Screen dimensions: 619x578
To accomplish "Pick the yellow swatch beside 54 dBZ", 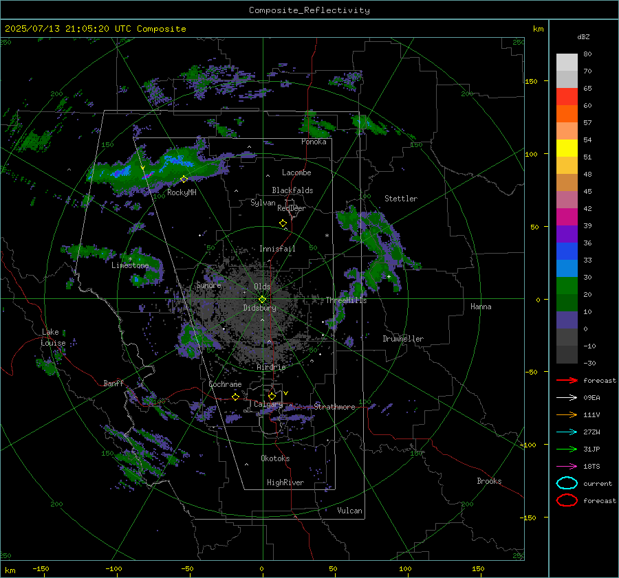I will tap(567, 148).
